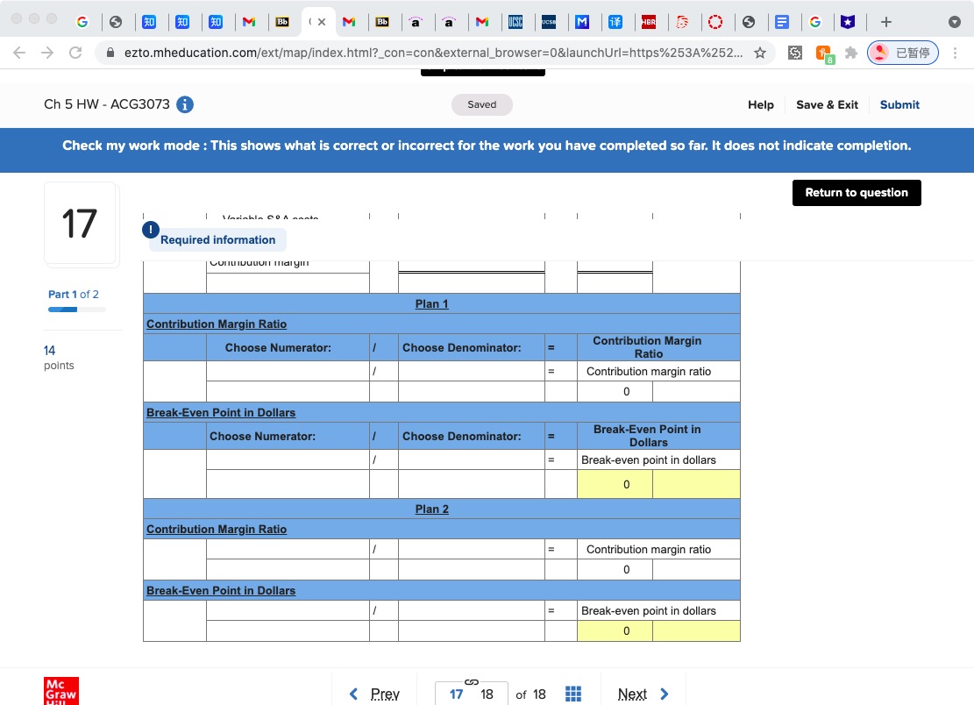
Task: Click the orange extension icon with badge
Action: click(824, 53)
